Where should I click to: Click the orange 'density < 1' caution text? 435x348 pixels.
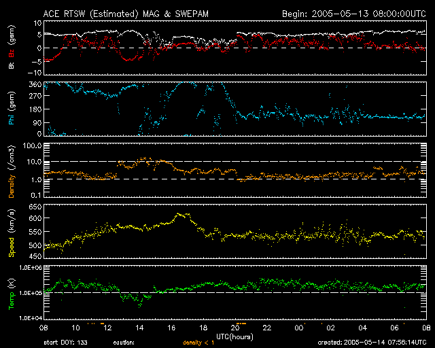[198, 343]
